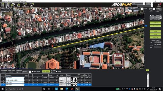
Task: Open Windows Start menu
Action: coord(3,89)
